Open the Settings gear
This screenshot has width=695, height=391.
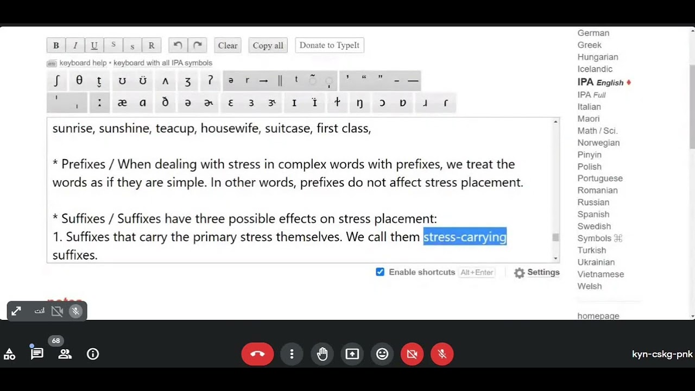537,273
